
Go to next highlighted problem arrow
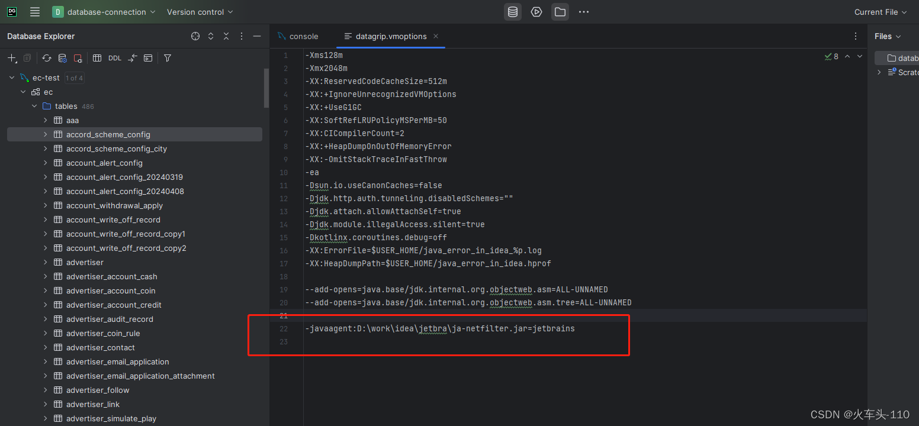click(860, 56)
